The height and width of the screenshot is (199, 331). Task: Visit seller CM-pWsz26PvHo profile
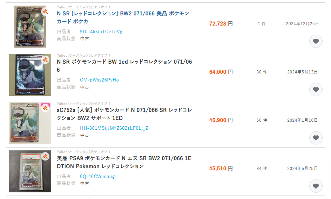pos(99,80)
